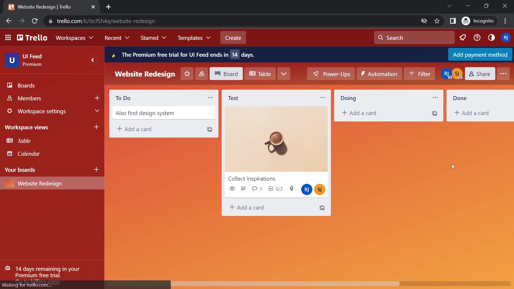This screenshot has height=289, width=514.
Task: Click the three-dot menu on To Do list
Action: pos(210,98)
